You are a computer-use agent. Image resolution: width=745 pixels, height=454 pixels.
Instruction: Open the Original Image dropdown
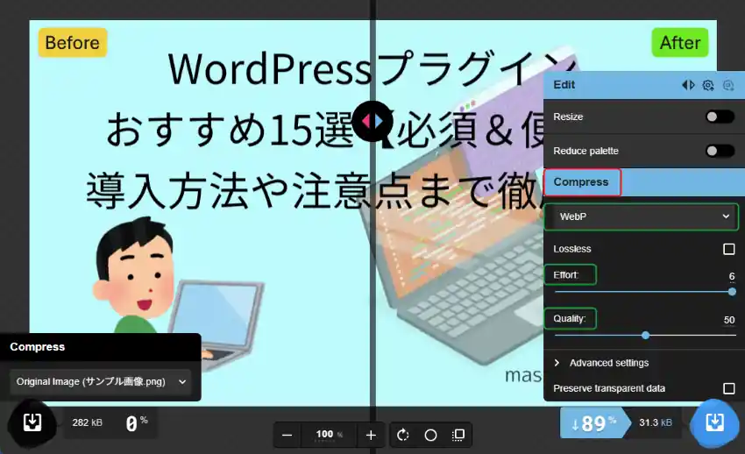click(100, 381)
